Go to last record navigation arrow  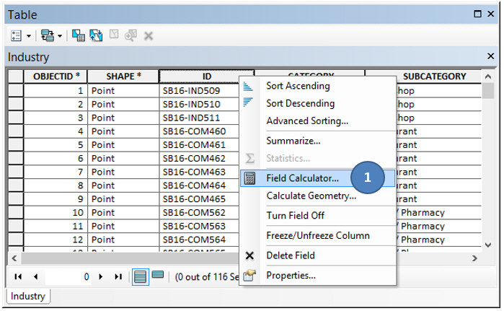118,276
